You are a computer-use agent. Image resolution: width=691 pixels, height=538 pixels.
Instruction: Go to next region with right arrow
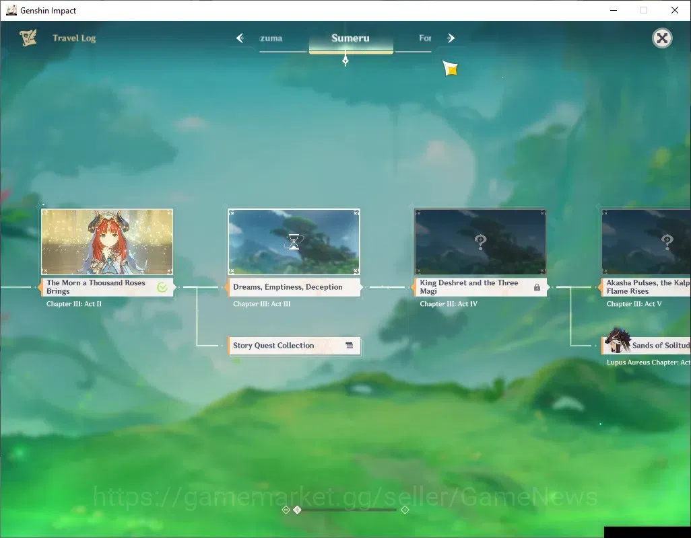coord(451,38)
